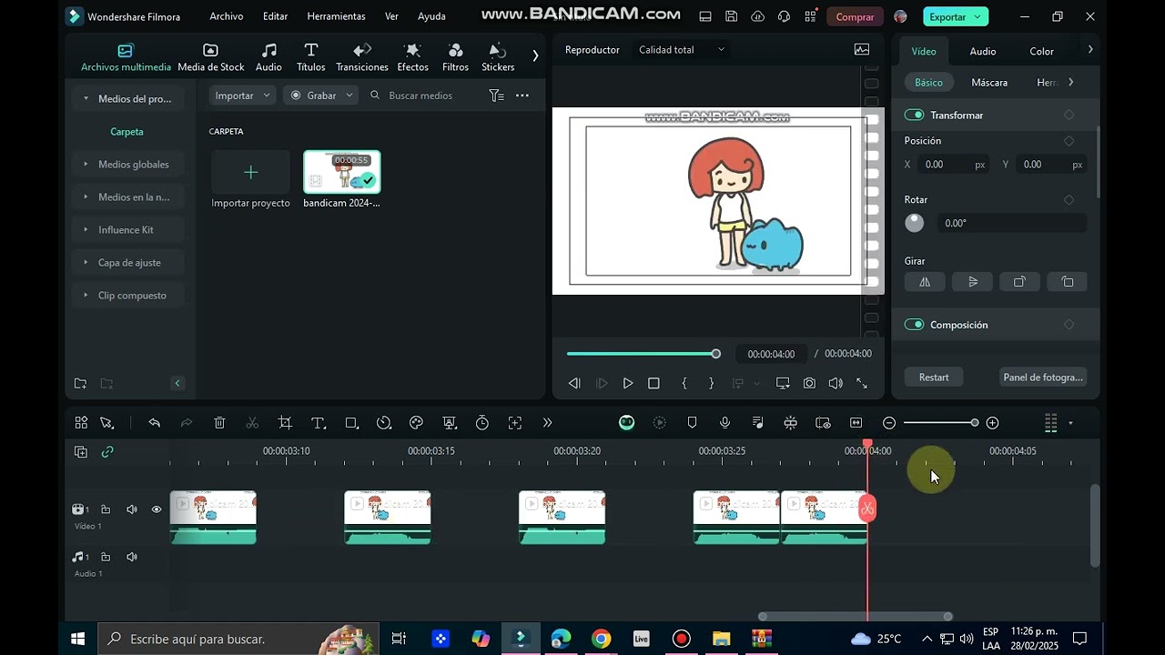Open player volume control
This screenshot has width=1165, height=655.
point(836,384)
